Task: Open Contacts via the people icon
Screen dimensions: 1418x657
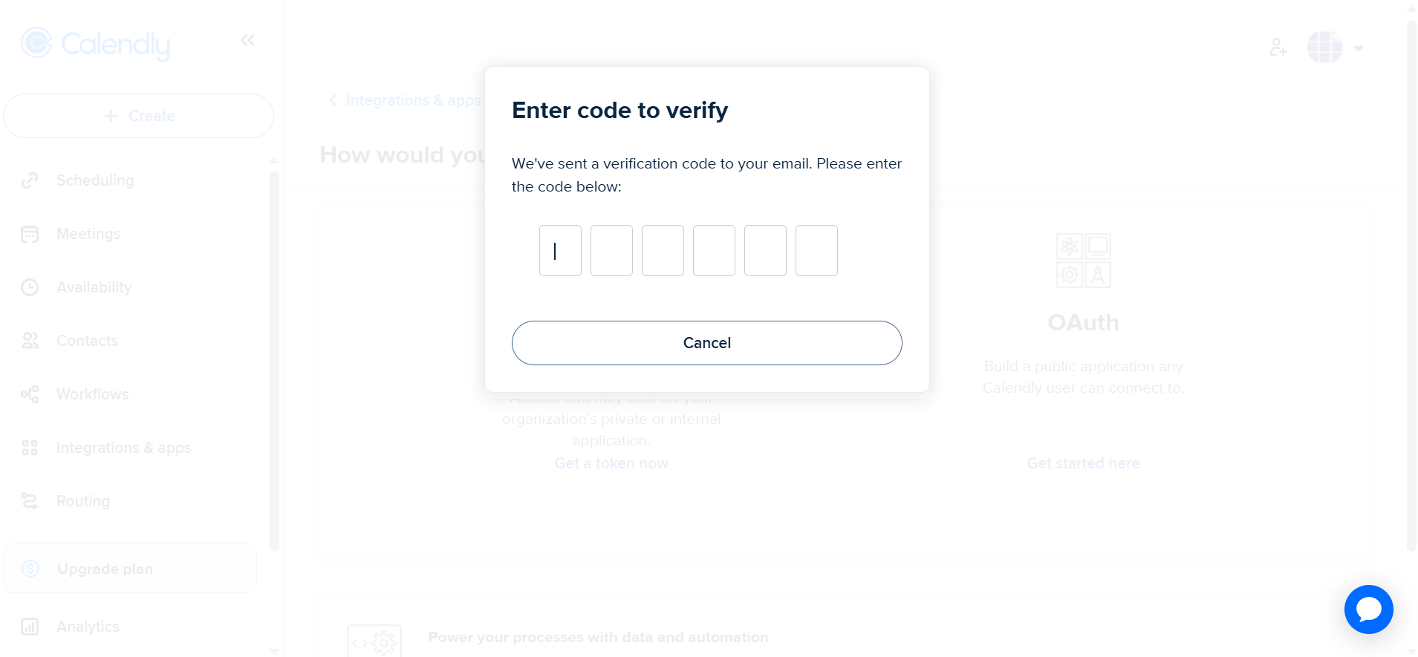Action: click(30, 341)
